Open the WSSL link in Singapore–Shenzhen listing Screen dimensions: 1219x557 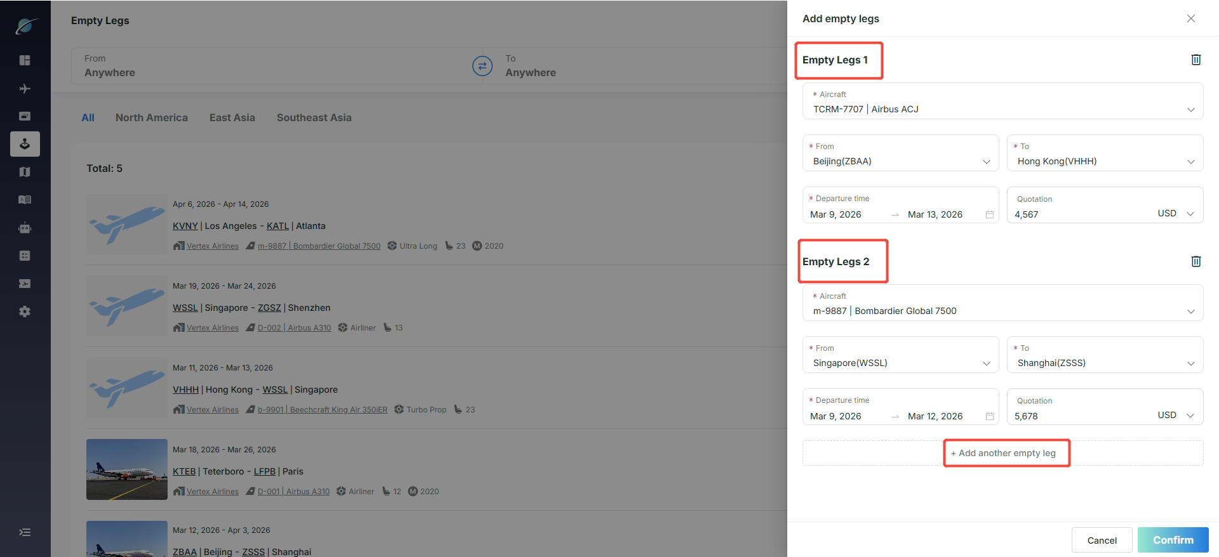pyautogui.click(x=185, y=308)
